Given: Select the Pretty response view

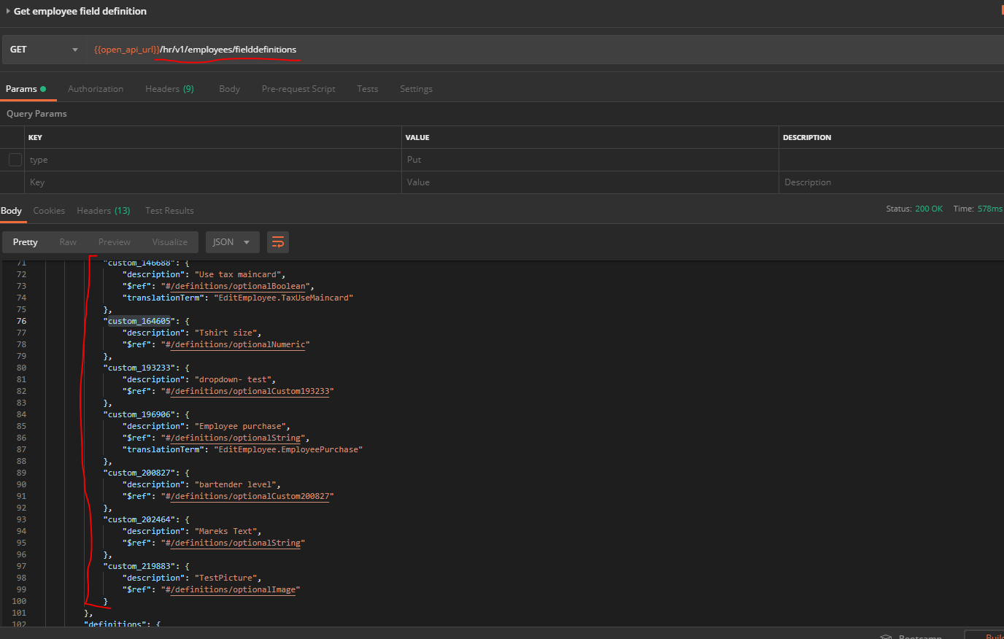Looking at the screenshot, I should [x=25, y=241].
